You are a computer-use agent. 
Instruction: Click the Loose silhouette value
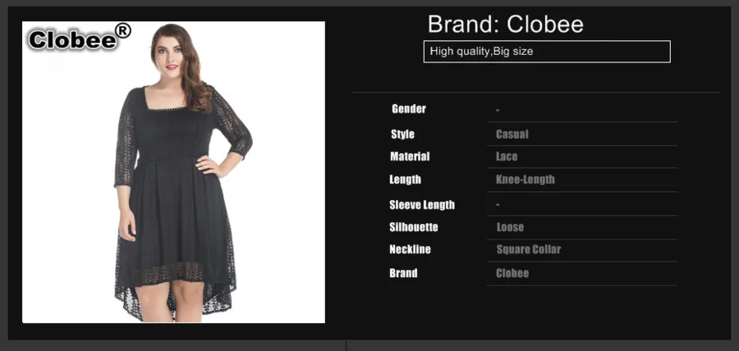click(x=510, y=227)
